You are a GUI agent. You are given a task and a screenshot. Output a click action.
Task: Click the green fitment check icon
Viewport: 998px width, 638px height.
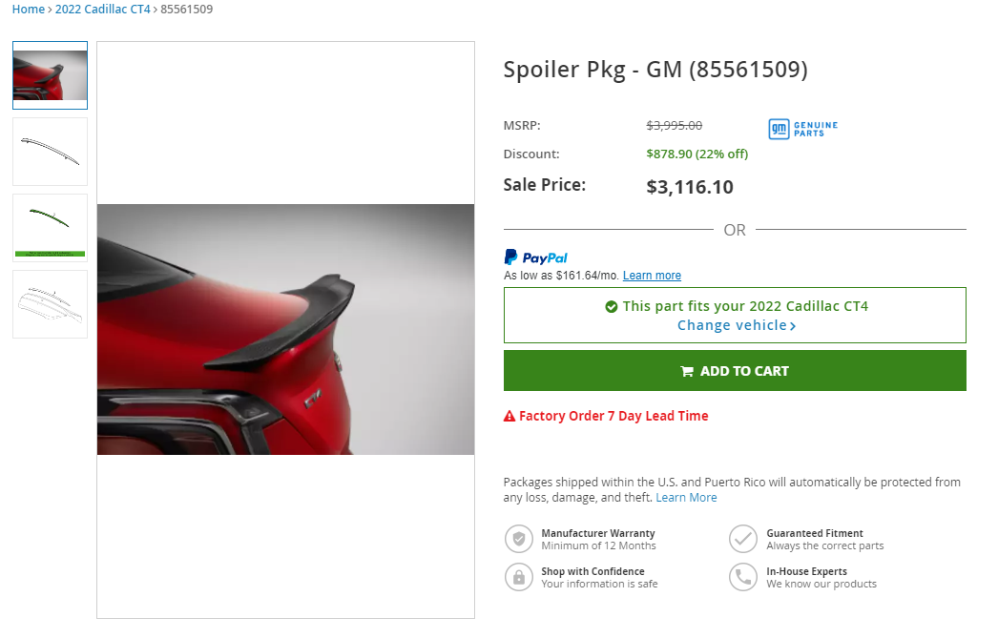pyautogui.click(x=611, y=307)
